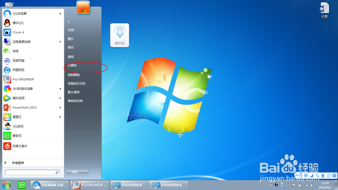Open iFLY input settings gear

334,175
